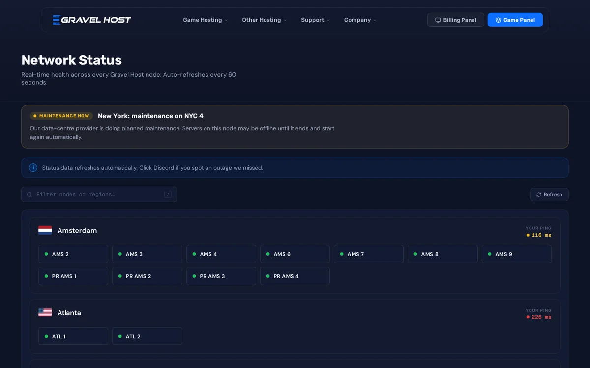Click the 116 ms Amsterdam ping value
The width and height of the screenshot is (590, 368).
[541, 235]
